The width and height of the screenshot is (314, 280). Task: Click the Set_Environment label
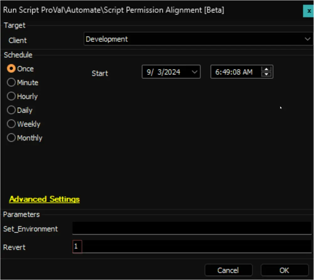point(30,229)
